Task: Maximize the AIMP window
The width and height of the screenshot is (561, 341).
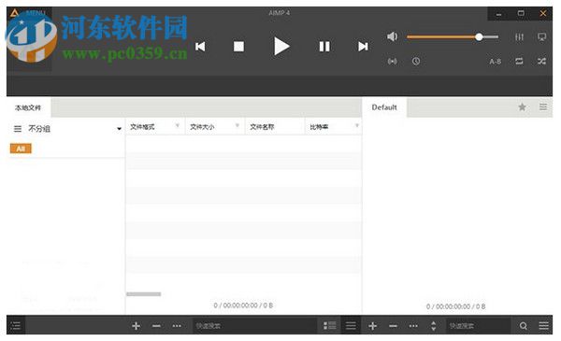Action: click(x=521, y=14)
